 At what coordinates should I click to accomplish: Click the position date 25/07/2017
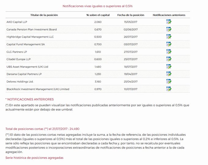[131, 59]
